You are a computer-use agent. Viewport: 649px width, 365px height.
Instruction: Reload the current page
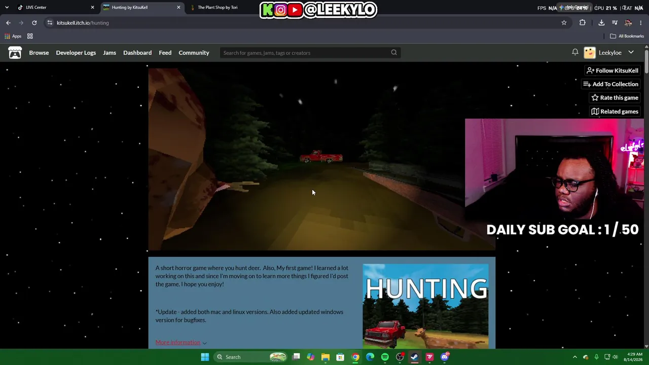34,23
